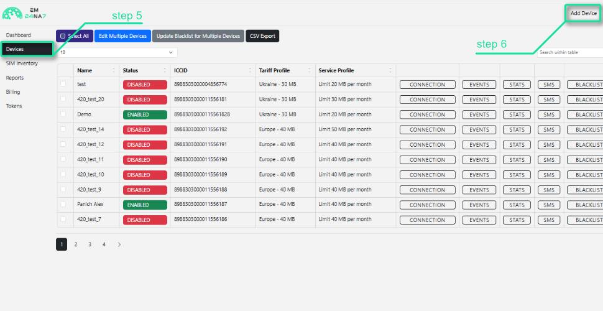
Task: Open the rows-per-page dropdown showing 10
Action: 117,52
